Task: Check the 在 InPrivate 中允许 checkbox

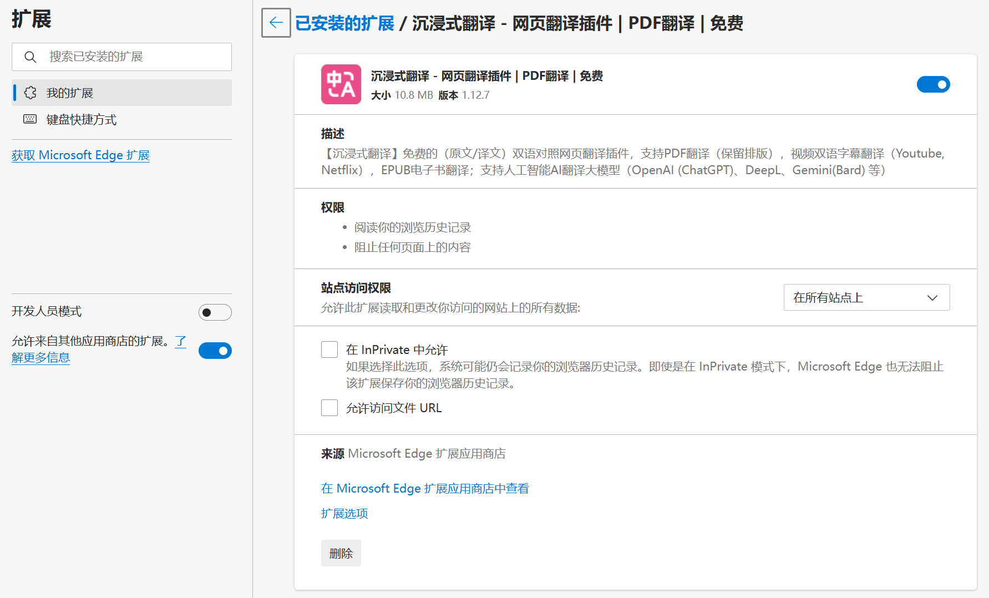Action: (329, 349)
